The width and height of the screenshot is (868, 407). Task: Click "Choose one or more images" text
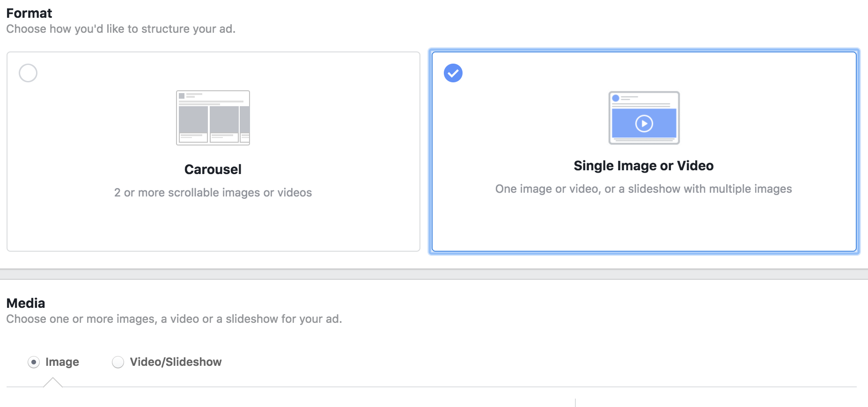tap(174, 319)
